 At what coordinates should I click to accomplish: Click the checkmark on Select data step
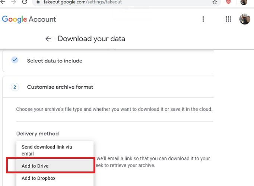pyautogui.click(x=15, y=60)
